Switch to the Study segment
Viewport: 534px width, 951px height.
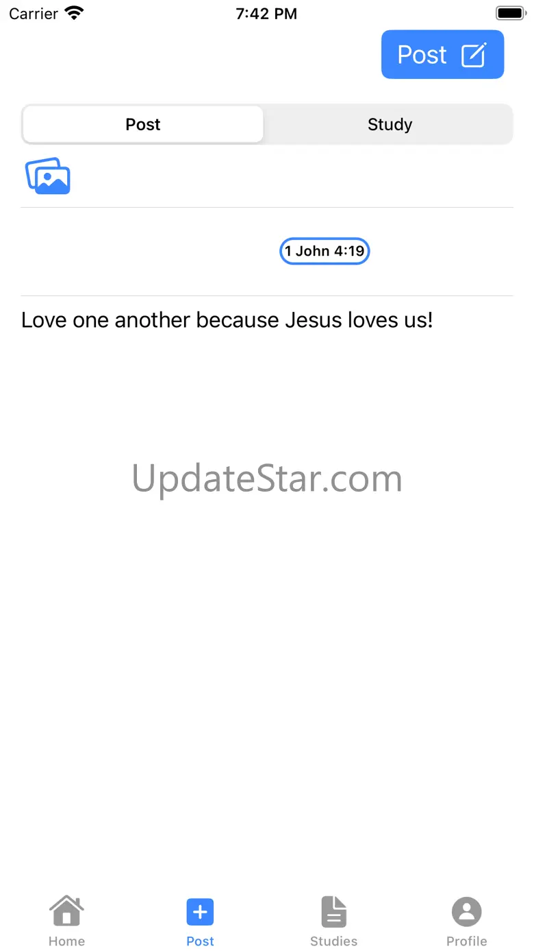pos(390,124)
